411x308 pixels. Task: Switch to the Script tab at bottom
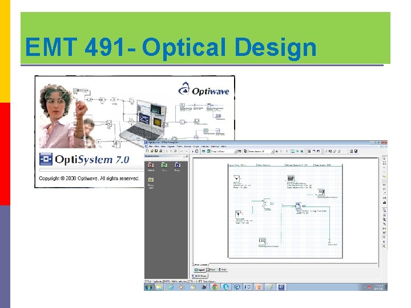[x=222, y=269]
